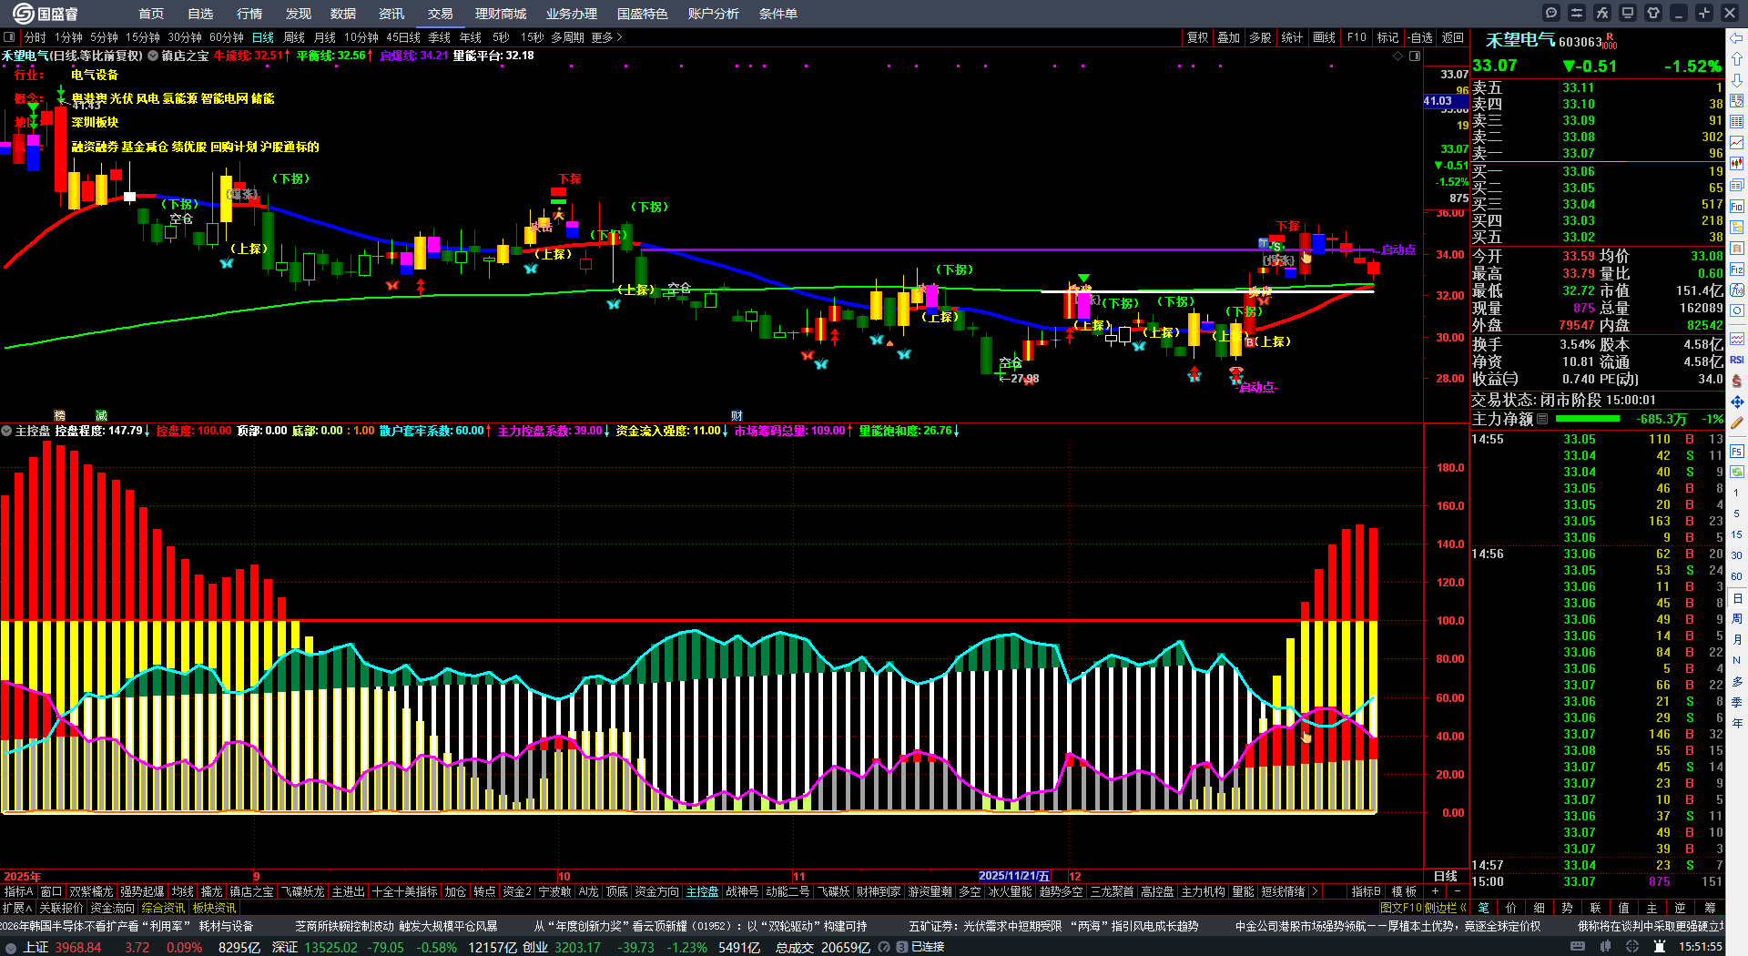The height and width of the screenshot is (956, 1748).
Task: Expand the 扩展 panel at bottom left
Action: click(x=17, y=908)
